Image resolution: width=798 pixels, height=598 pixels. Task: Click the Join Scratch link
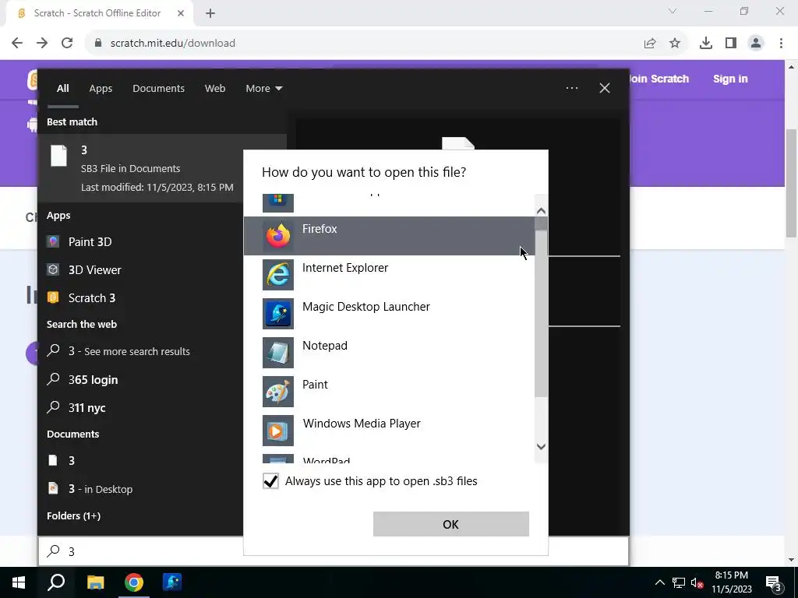[x=659, y=79]
